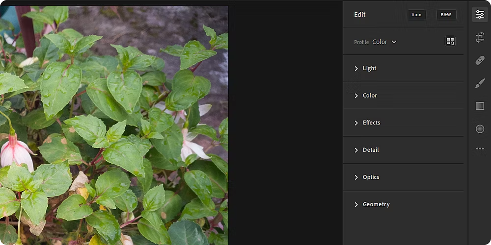Image resolution: width=491 pixels, height=245 pixels.
Task: Open the Profile Color dropdown
Action: click(x=384, y=42)
